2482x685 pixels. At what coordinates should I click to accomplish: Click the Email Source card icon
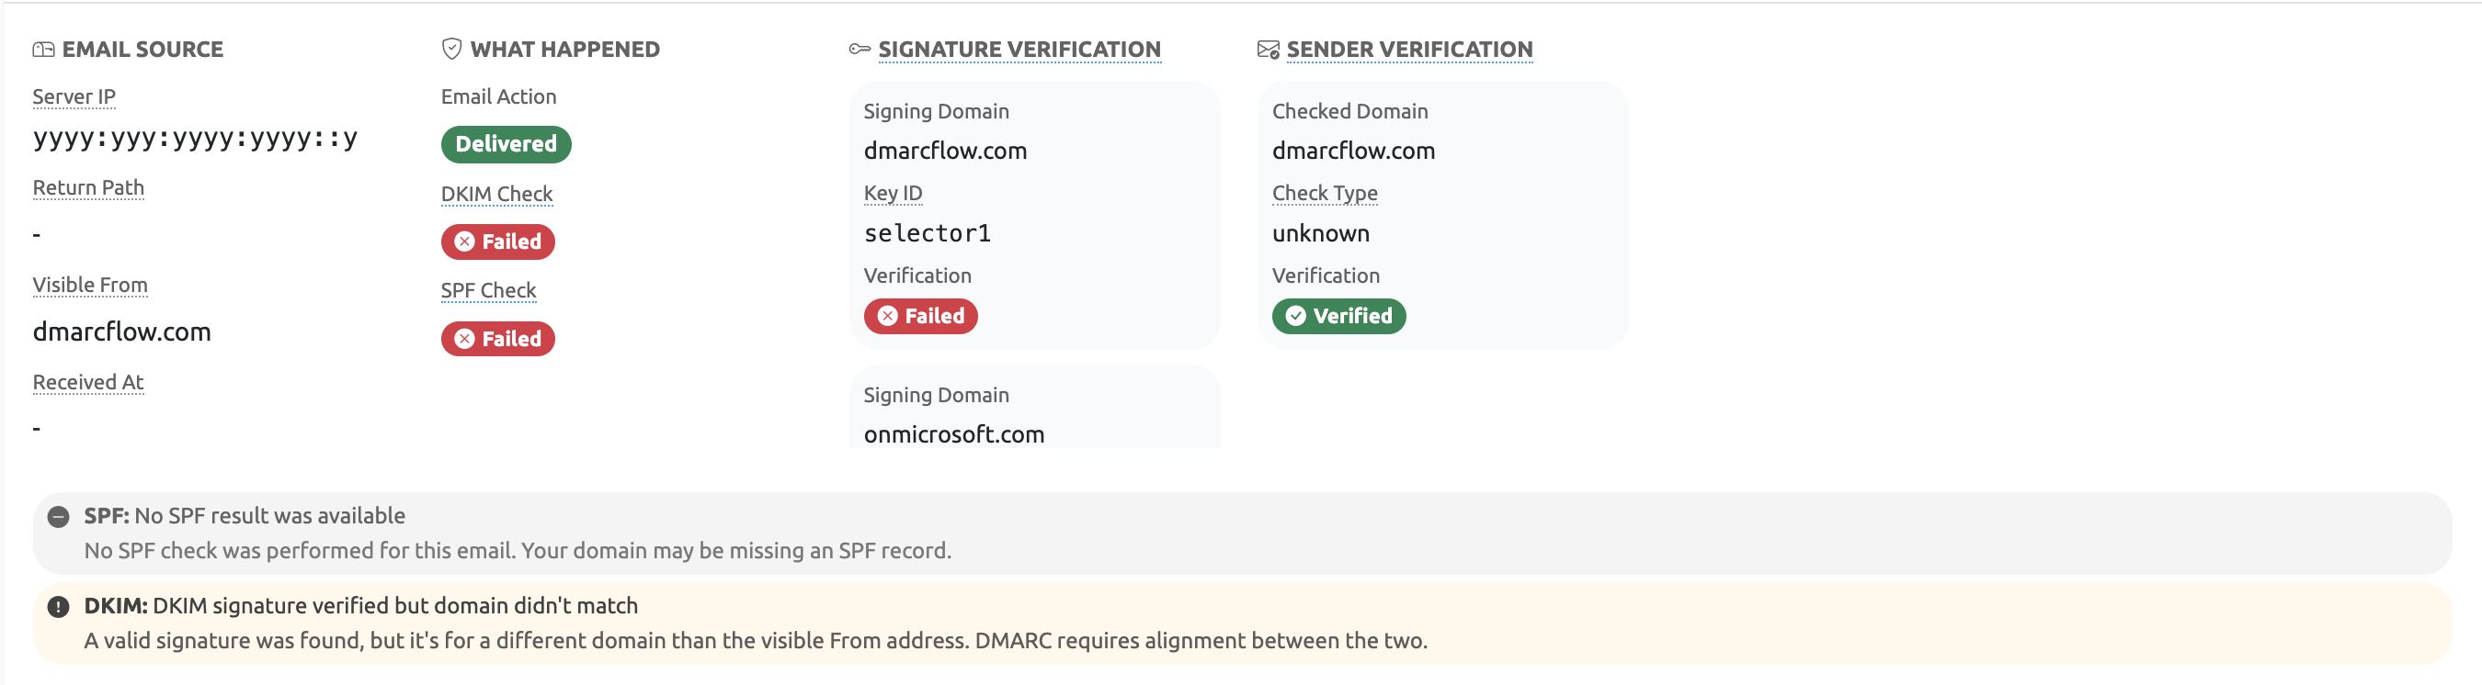pos(42,48)
